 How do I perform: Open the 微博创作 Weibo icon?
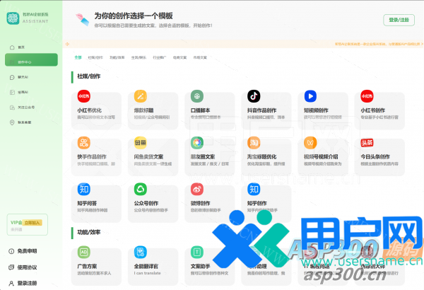click(197, 189)
